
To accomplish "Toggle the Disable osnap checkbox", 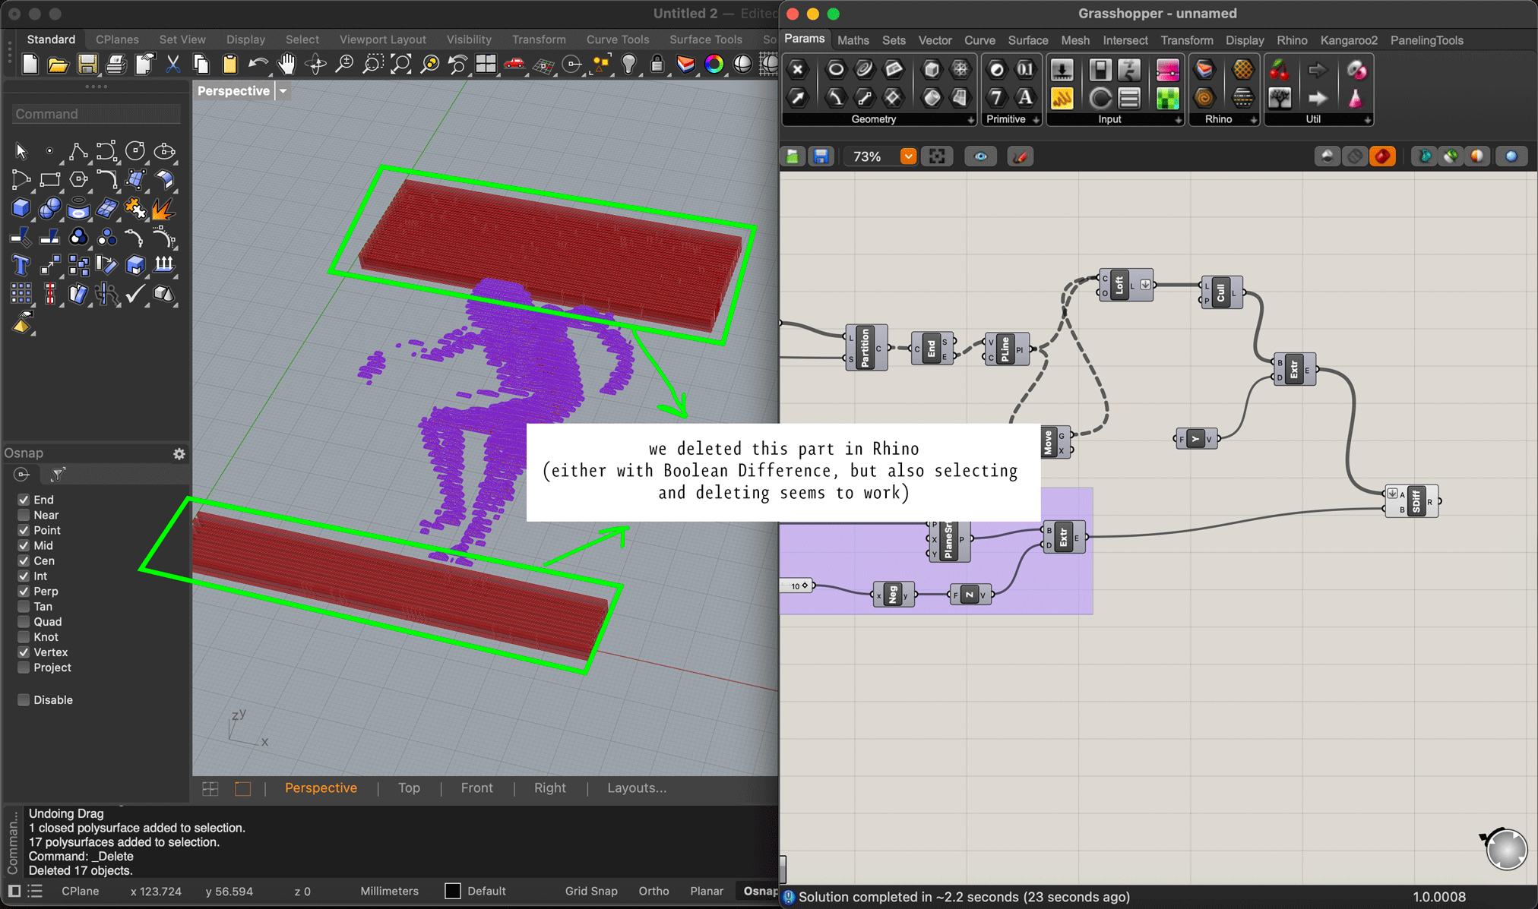I will pos(24,700).
